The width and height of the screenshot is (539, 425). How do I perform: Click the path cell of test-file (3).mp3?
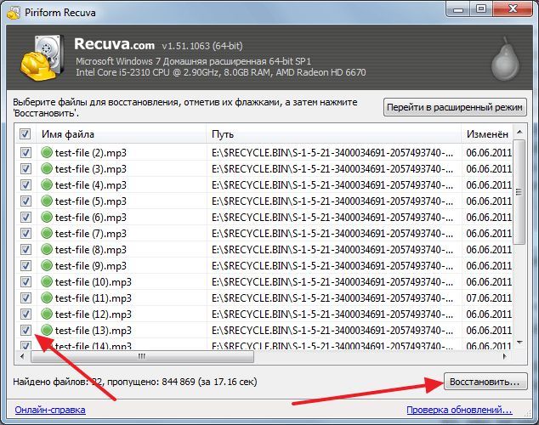click(x=332, y=168)
